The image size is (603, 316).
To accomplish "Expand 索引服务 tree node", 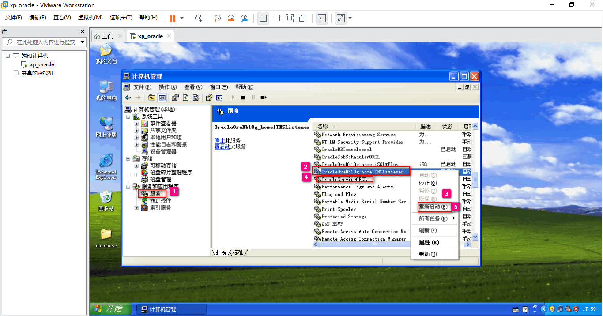I will point(136,207).
